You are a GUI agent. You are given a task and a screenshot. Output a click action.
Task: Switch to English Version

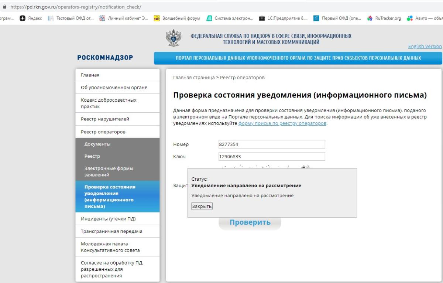click(x=425, y=47)
